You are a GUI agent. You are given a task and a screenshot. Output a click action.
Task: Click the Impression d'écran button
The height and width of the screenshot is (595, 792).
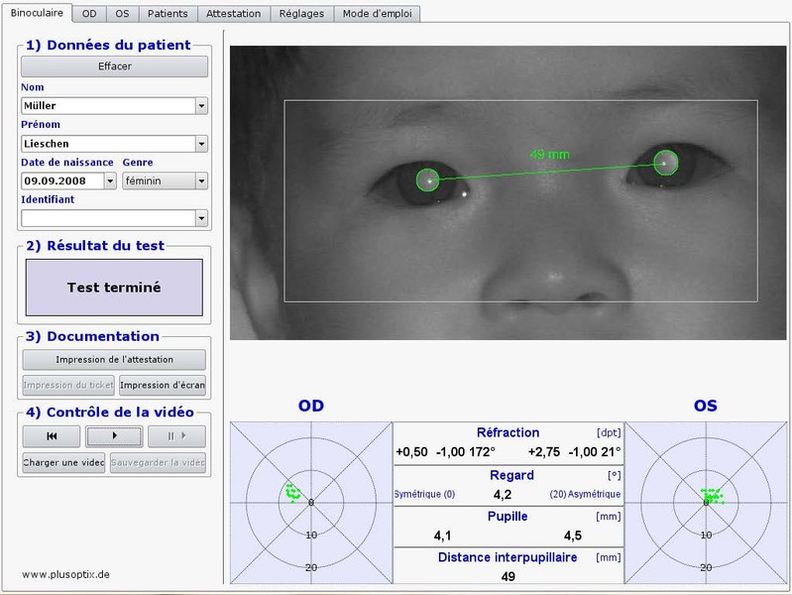point(163,386)
